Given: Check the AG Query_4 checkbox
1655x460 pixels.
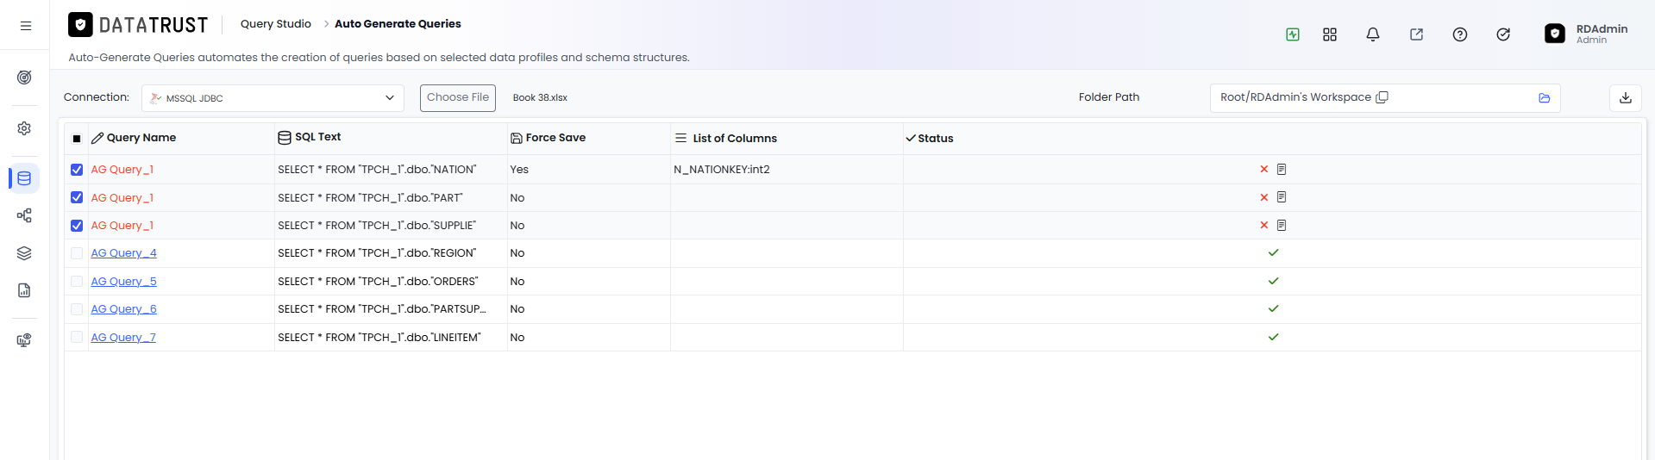Looking at the screenshot, I should point(77,253).
